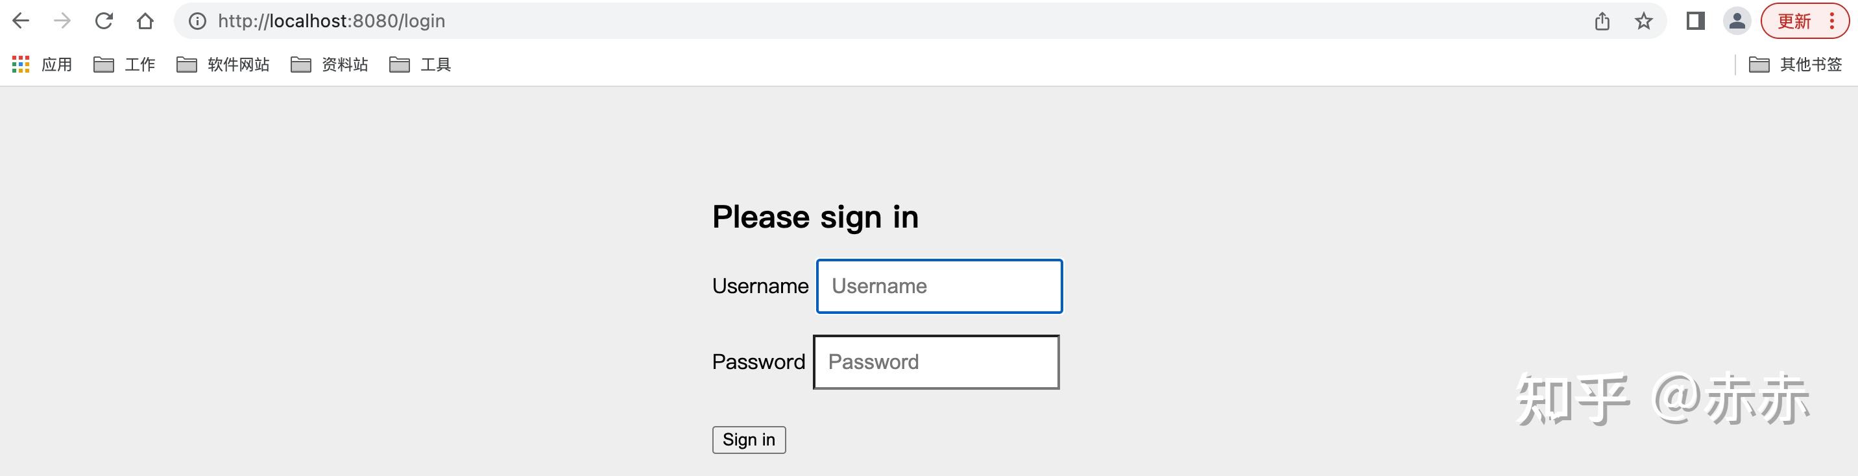Focus the Password input field
This screenshot has width=1858, height=476.
point(936,362)
